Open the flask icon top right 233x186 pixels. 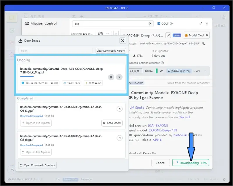pos(223,17)
